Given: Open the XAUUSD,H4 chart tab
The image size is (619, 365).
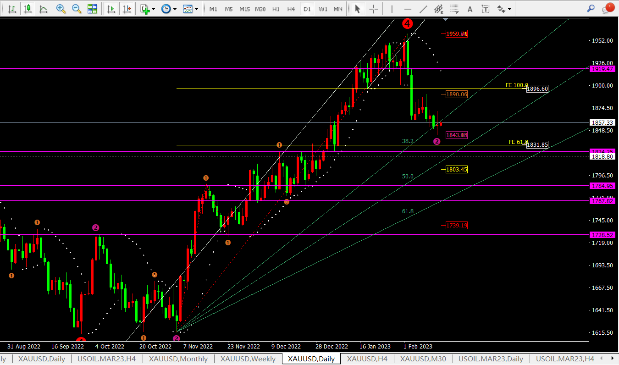Looking at the screenshot, I should click(x=367, y=359).
